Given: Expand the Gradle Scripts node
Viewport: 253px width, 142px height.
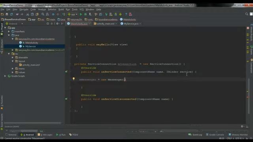Looking at the screenshot, I should tap(5, 76).
